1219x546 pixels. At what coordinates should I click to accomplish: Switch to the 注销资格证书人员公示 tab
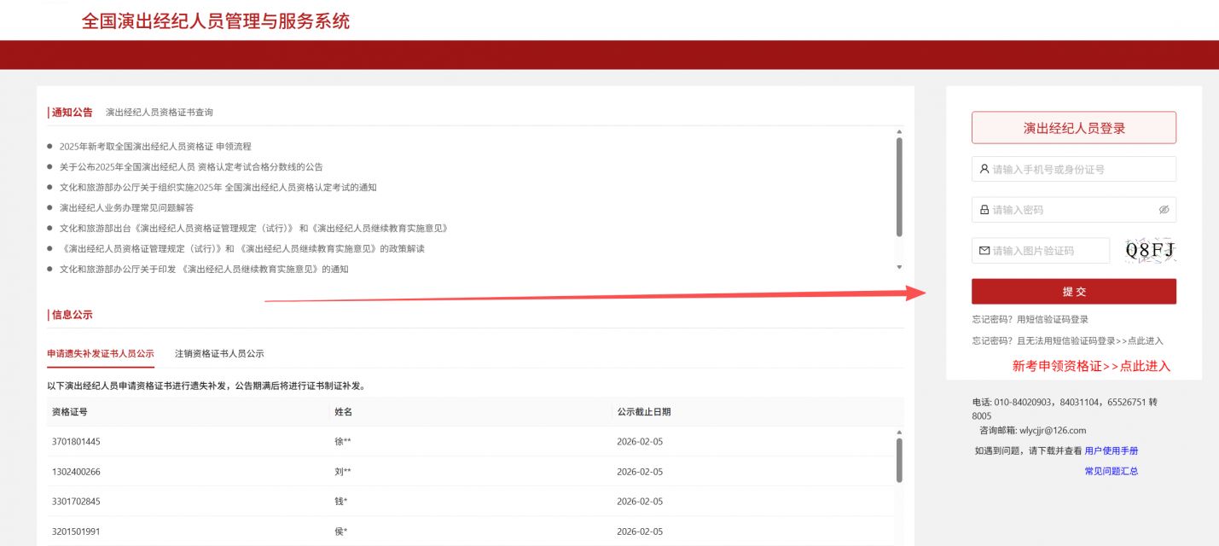coord(219,353)
